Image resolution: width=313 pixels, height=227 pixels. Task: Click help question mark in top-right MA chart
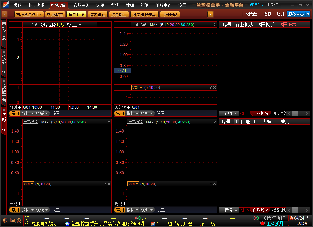(214, 25)
